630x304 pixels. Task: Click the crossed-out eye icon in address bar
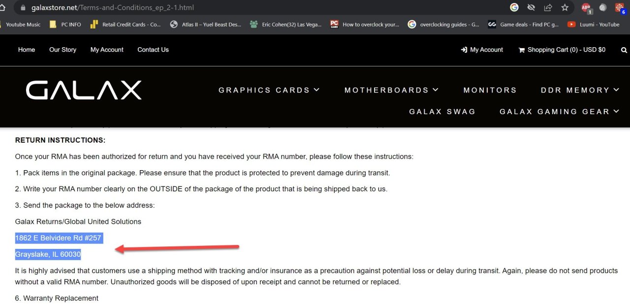[531, 7]
